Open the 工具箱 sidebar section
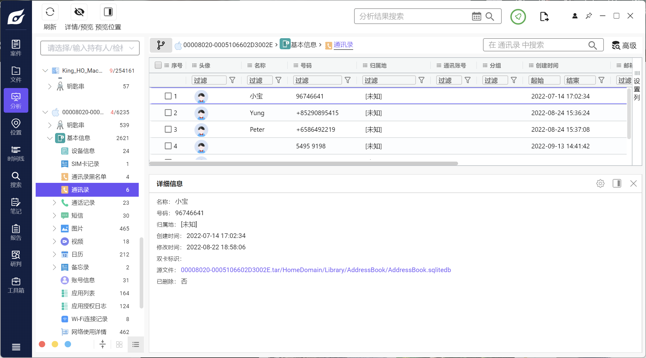The width and height of the screenshot is (646, 358). 16,285
